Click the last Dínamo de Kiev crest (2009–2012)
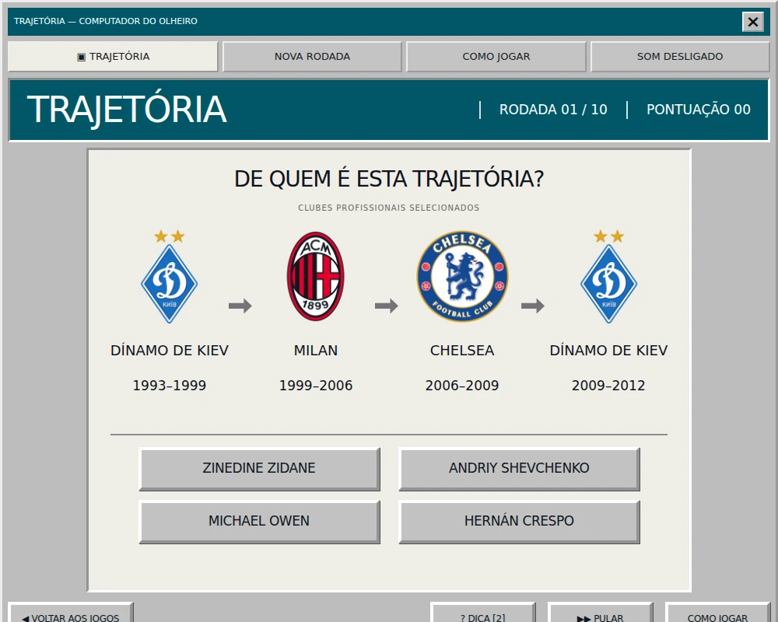 click(609, 276)
